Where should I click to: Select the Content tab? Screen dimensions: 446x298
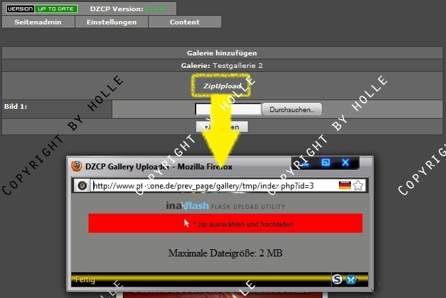184,22
